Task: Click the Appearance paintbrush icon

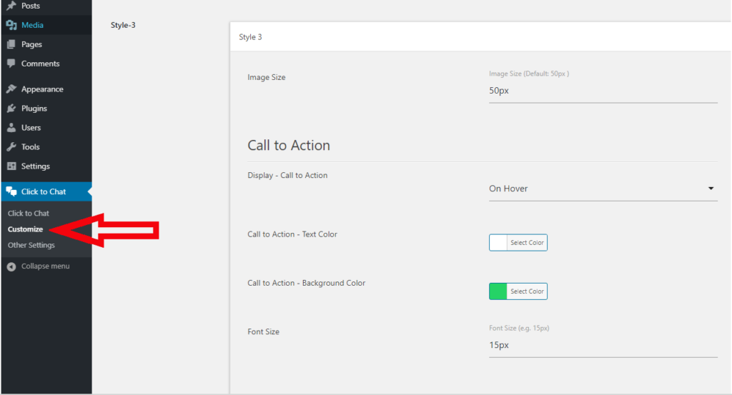Action: [11, 89]
